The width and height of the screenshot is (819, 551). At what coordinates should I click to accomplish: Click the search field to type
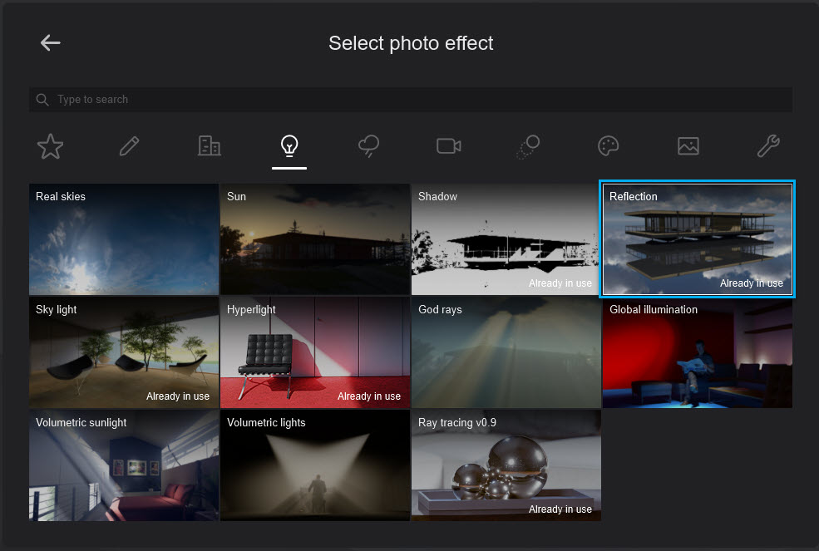[411, 99]
